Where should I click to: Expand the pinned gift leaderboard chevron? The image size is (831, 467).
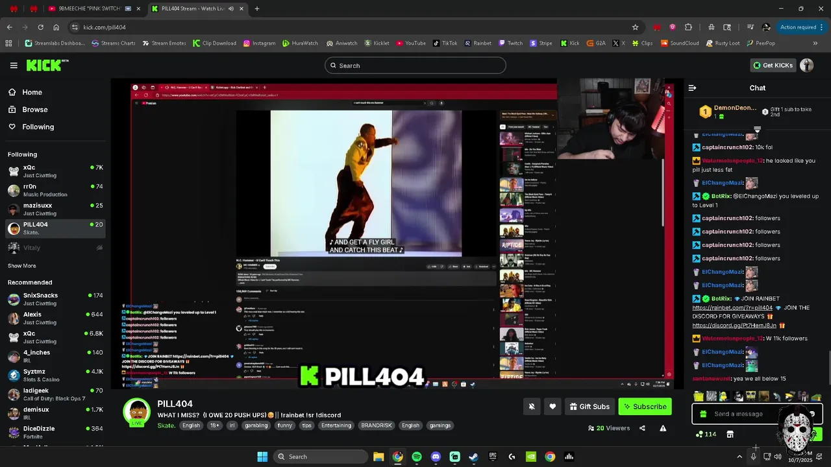757,130
